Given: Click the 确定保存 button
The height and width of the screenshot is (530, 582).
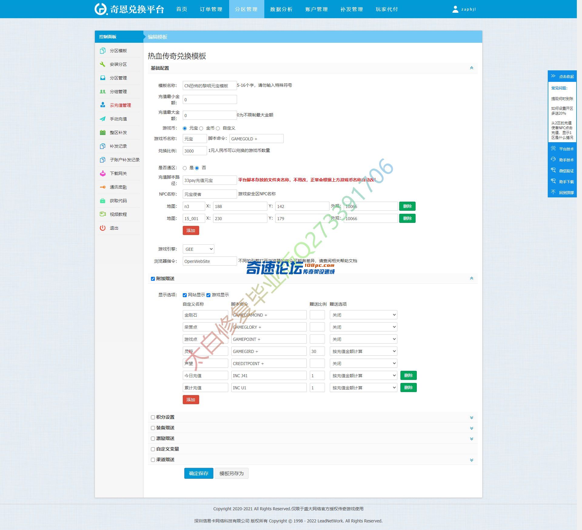Looking at the screenshot, I should (x=199, y=473).
